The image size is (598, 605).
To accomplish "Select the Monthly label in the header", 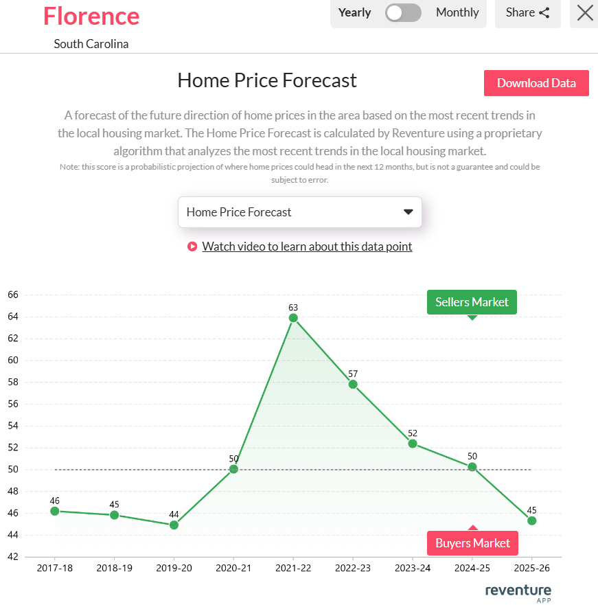I will pos(457,12).
